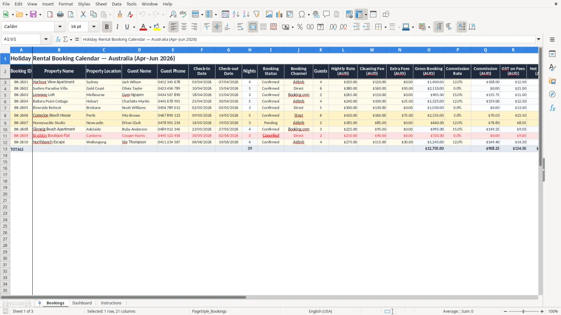Open the sidebar Gallery icon
Image resolution: width=561 pixels, height=315 pixels.
pos(552,81)
